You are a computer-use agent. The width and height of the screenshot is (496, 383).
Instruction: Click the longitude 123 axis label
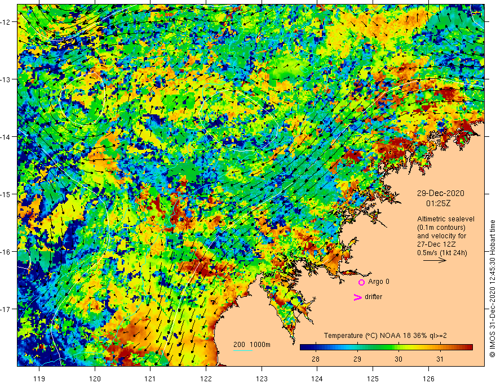(262, 378)
